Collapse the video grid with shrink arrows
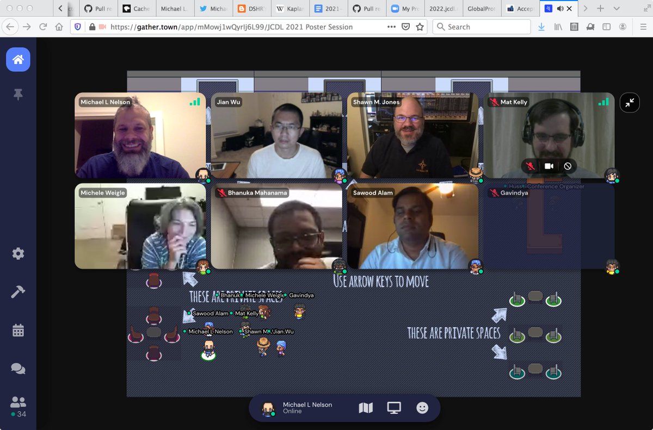Screen dimensions: 653x430 point(630,103)
